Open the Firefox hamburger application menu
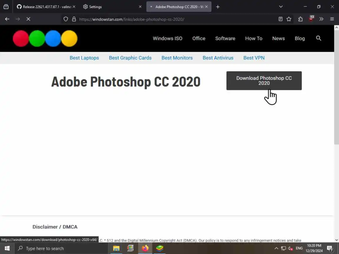This screenshot has width=339, height=254. [332, 19]
